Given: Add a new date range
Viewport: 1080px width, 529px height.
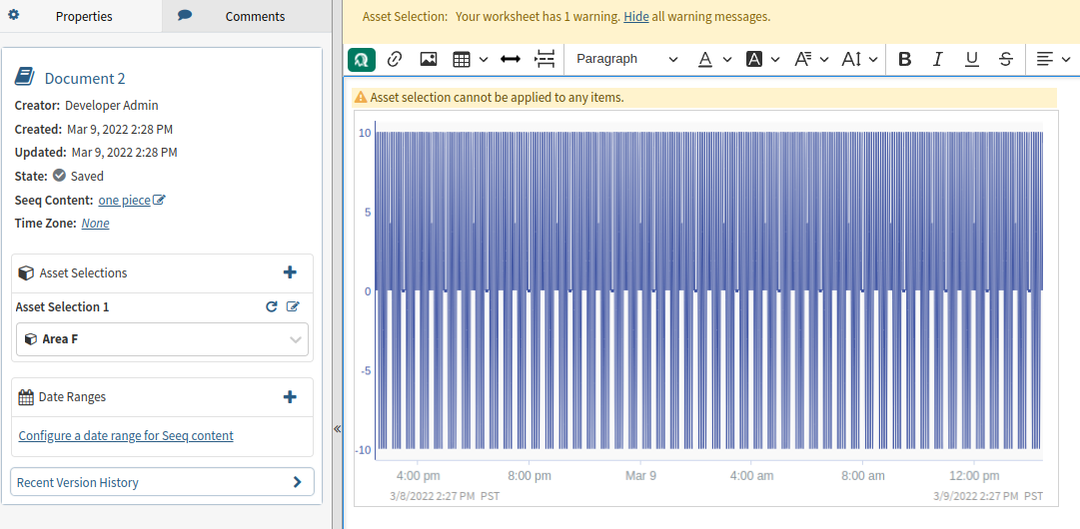Looking at the screenshot, I should tap(290, 396).
